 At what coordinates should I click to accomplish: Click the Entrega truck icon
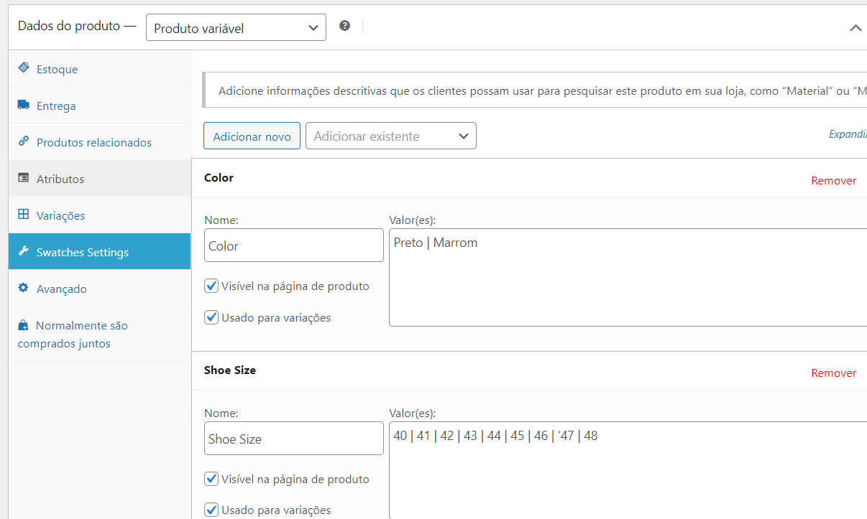(24, 105)
